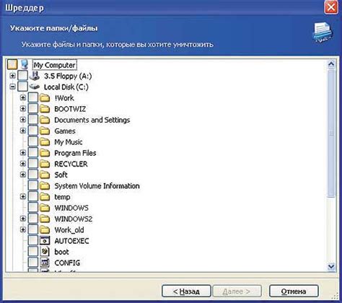Select the Program Files label
The width and height of the screenshot is (342, 303).
point(75,153)
